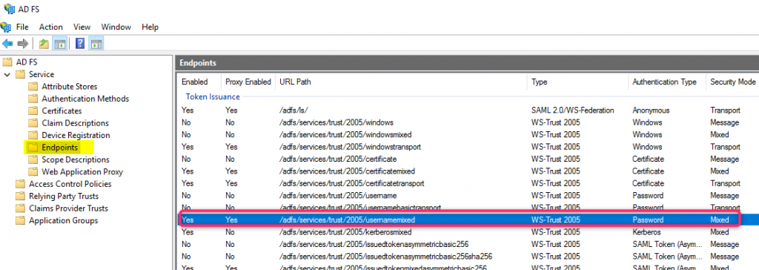Click the Up one level folder icon
Screen dimensions: 759x270
point(44,44)
